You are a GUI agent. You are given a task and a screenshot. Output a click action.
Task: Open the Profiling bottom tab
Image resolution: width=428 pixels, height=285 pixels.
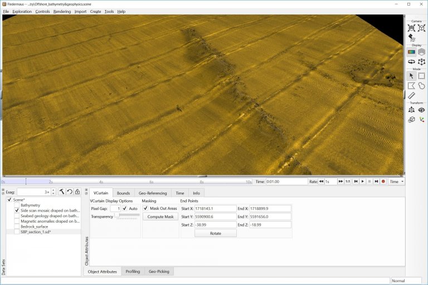[x=133, y=272]
